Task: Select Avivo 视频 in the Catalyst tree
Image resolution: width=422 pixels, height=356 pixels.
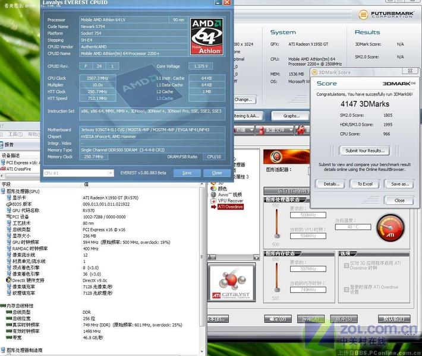Action: tap(230, 195)
